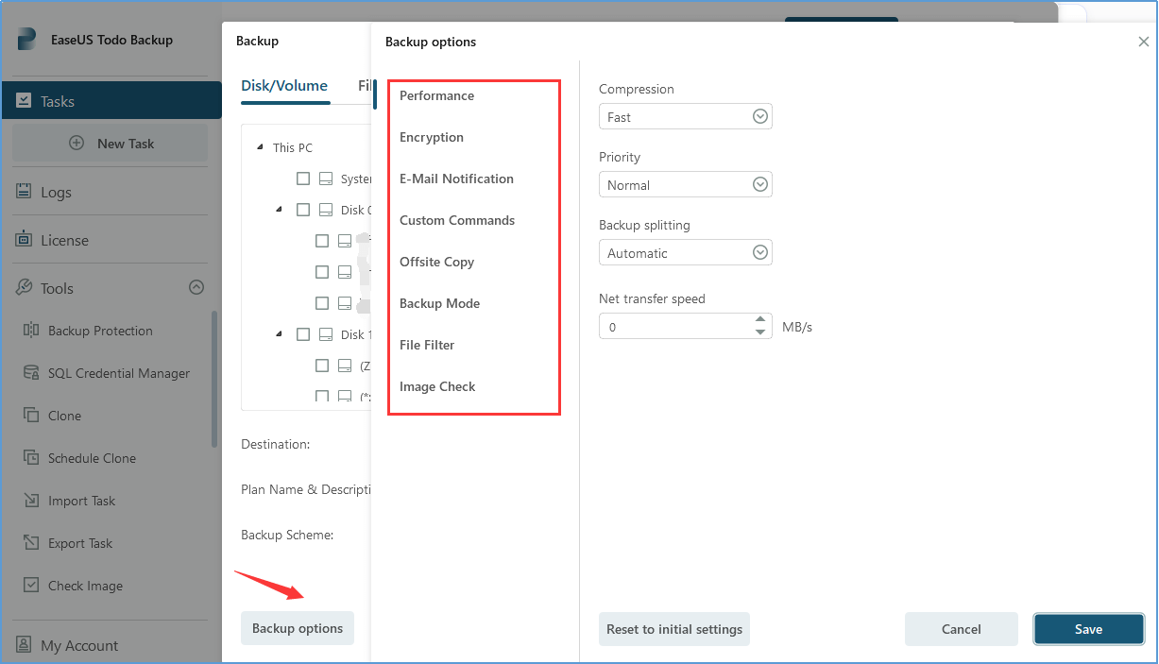Switch to the Disk/Volume tab
This screenshot has width=1159, height=664.
point(284,85)
